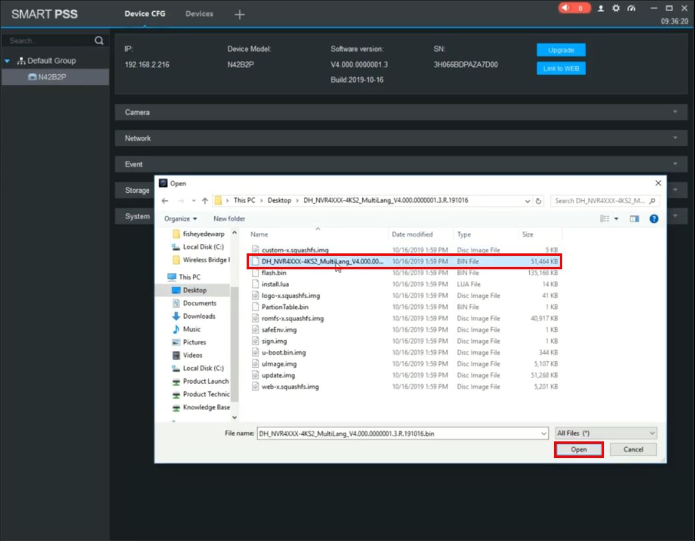Open the Organize dropdown menu
Image resolution: width=695 pixels, height=541 pixels.
[x=181, y=219]
